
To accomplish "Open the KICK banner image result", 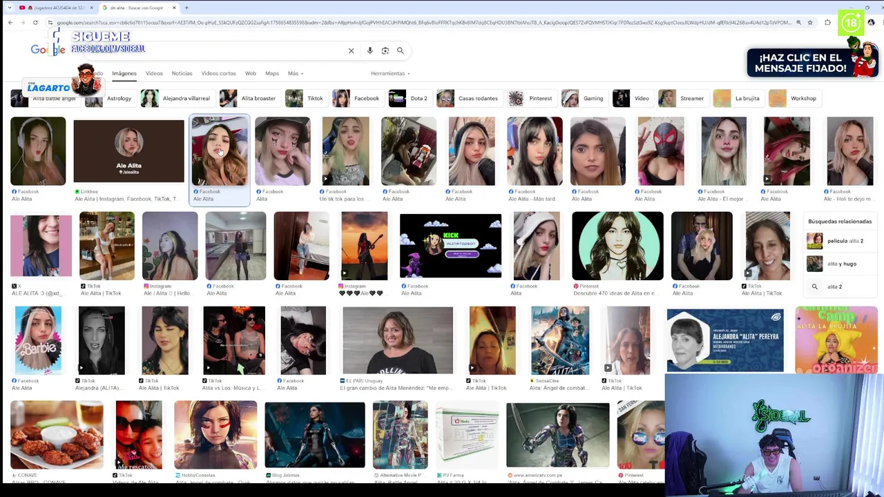I will tap(450, 246).
